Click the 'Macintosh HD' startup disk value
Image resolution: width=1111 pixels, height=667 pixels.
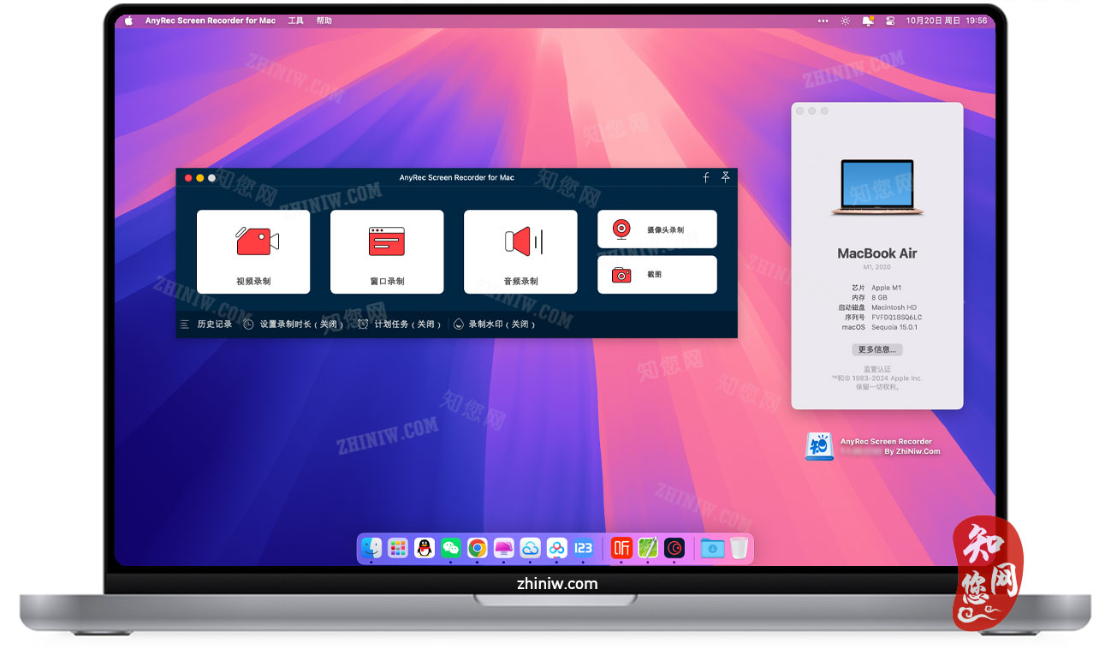(894, 307)
